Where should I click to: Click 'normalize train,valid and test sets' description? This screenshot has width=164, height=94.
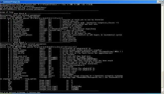pyautogui.click(x=80, y=24)
